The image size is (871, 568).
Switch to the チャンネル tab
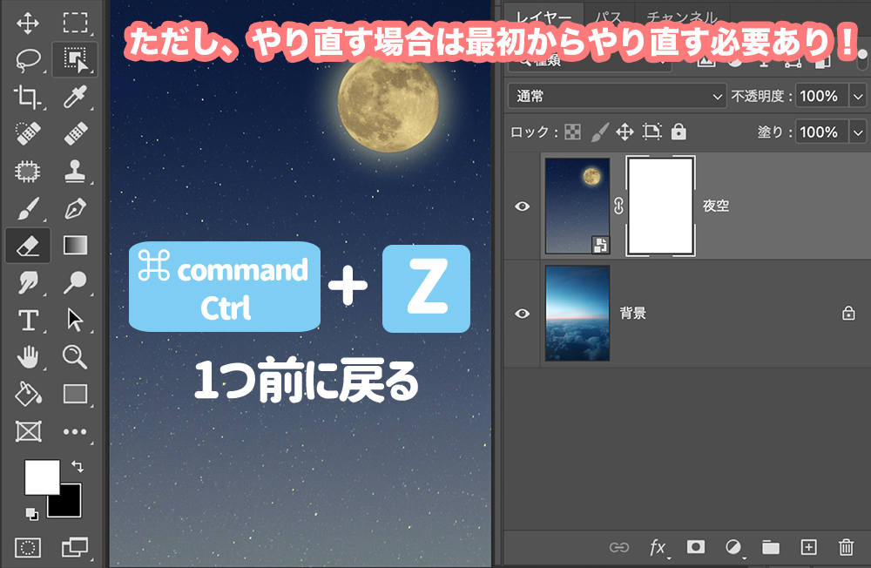click(682, 17)
